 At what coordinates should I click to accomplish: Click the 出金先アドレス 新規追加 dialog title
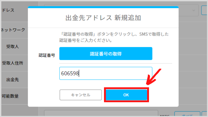coord(103,18)
